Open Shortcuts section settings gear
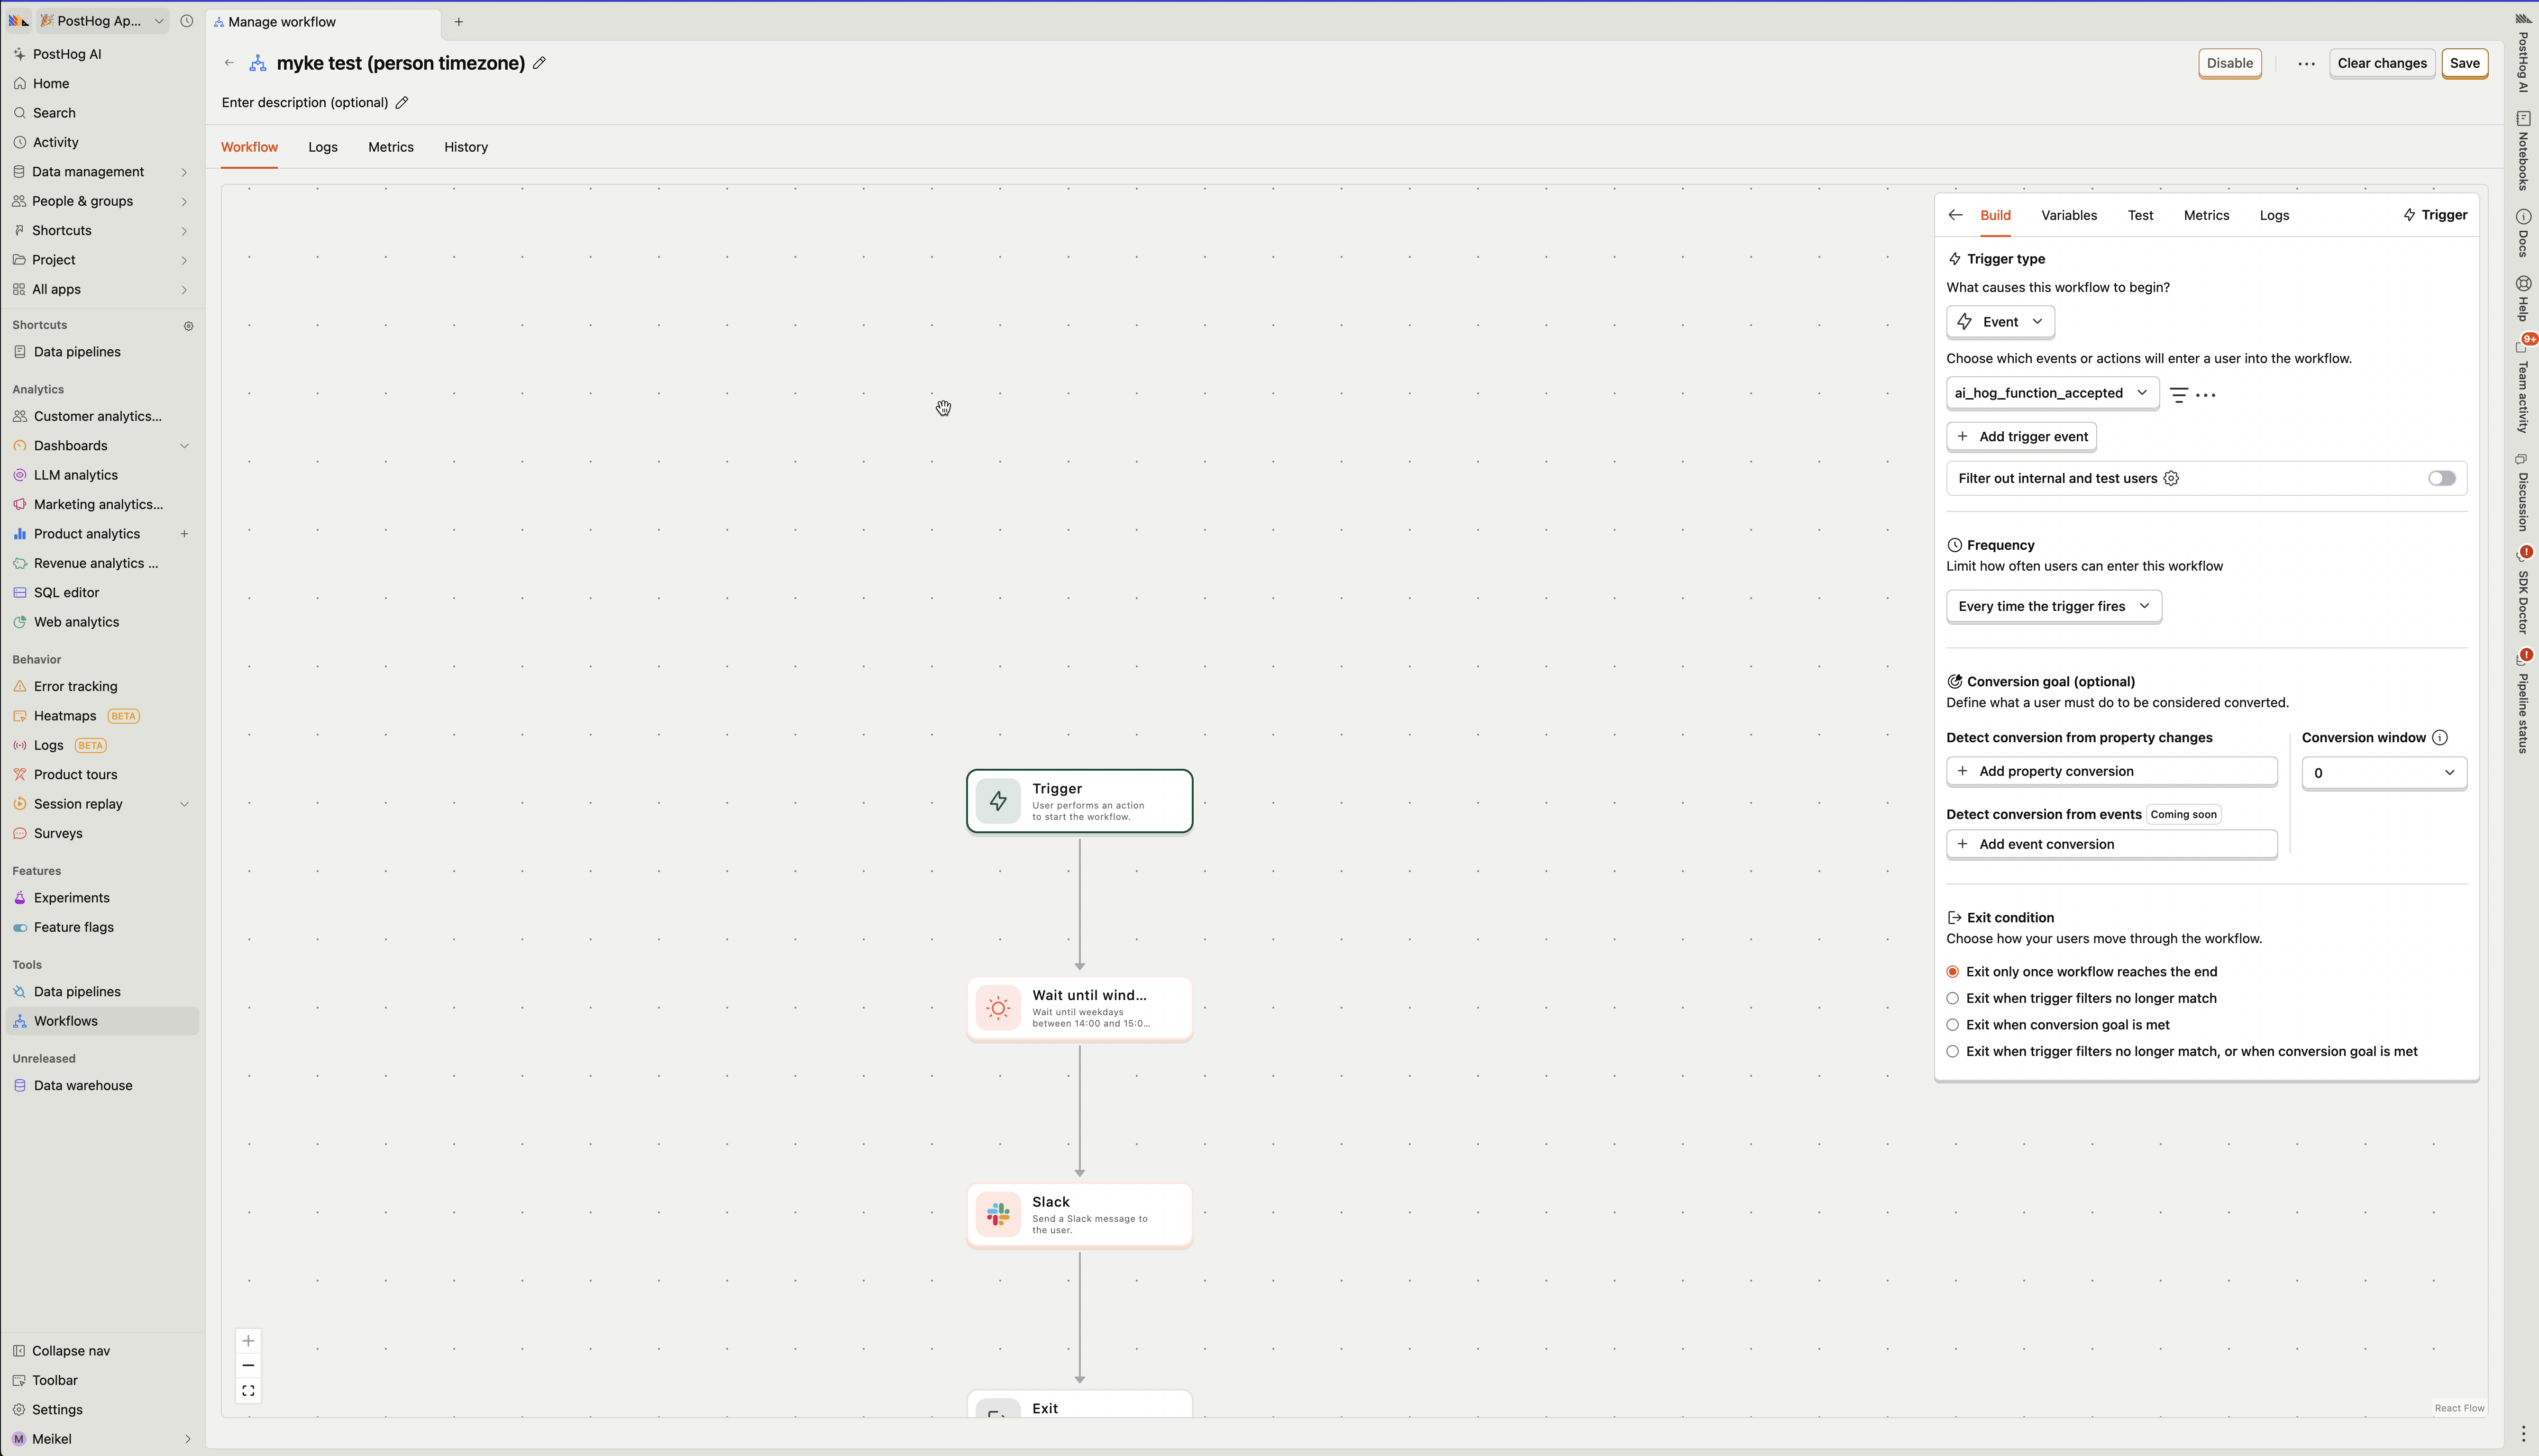This screenshot has height=1456, width=2539. [x=188, y=326]
